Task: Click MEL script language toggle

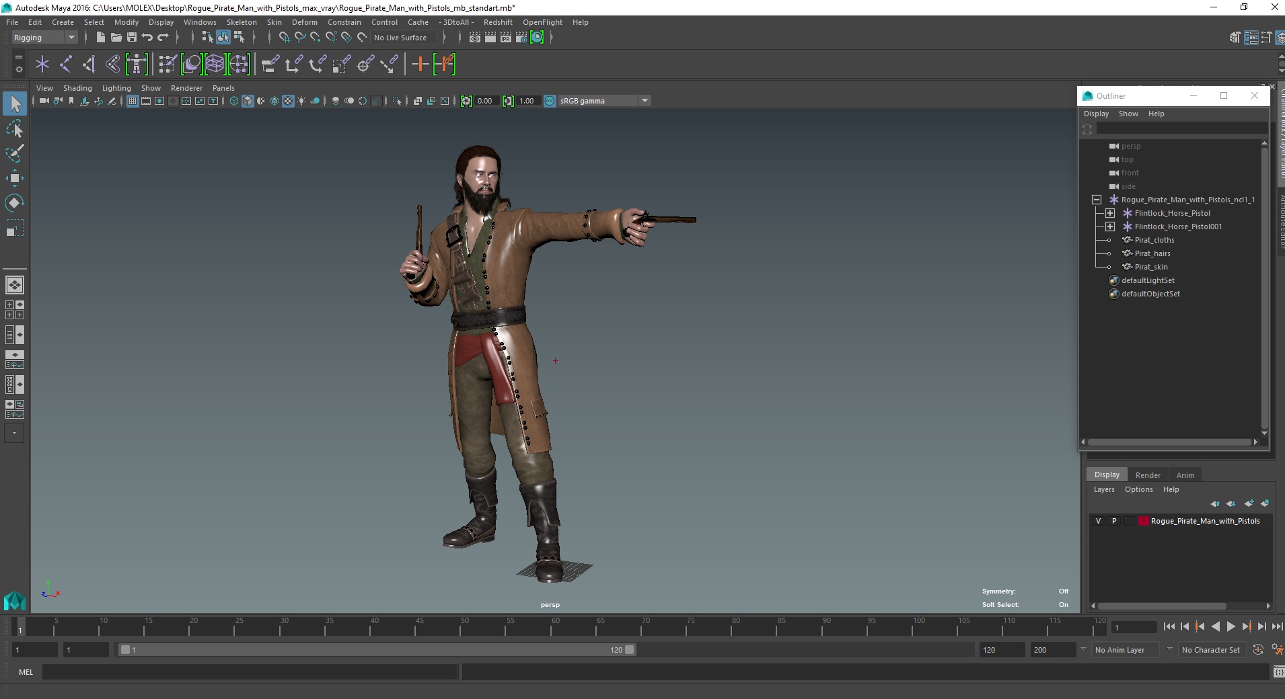Action: 26,671
